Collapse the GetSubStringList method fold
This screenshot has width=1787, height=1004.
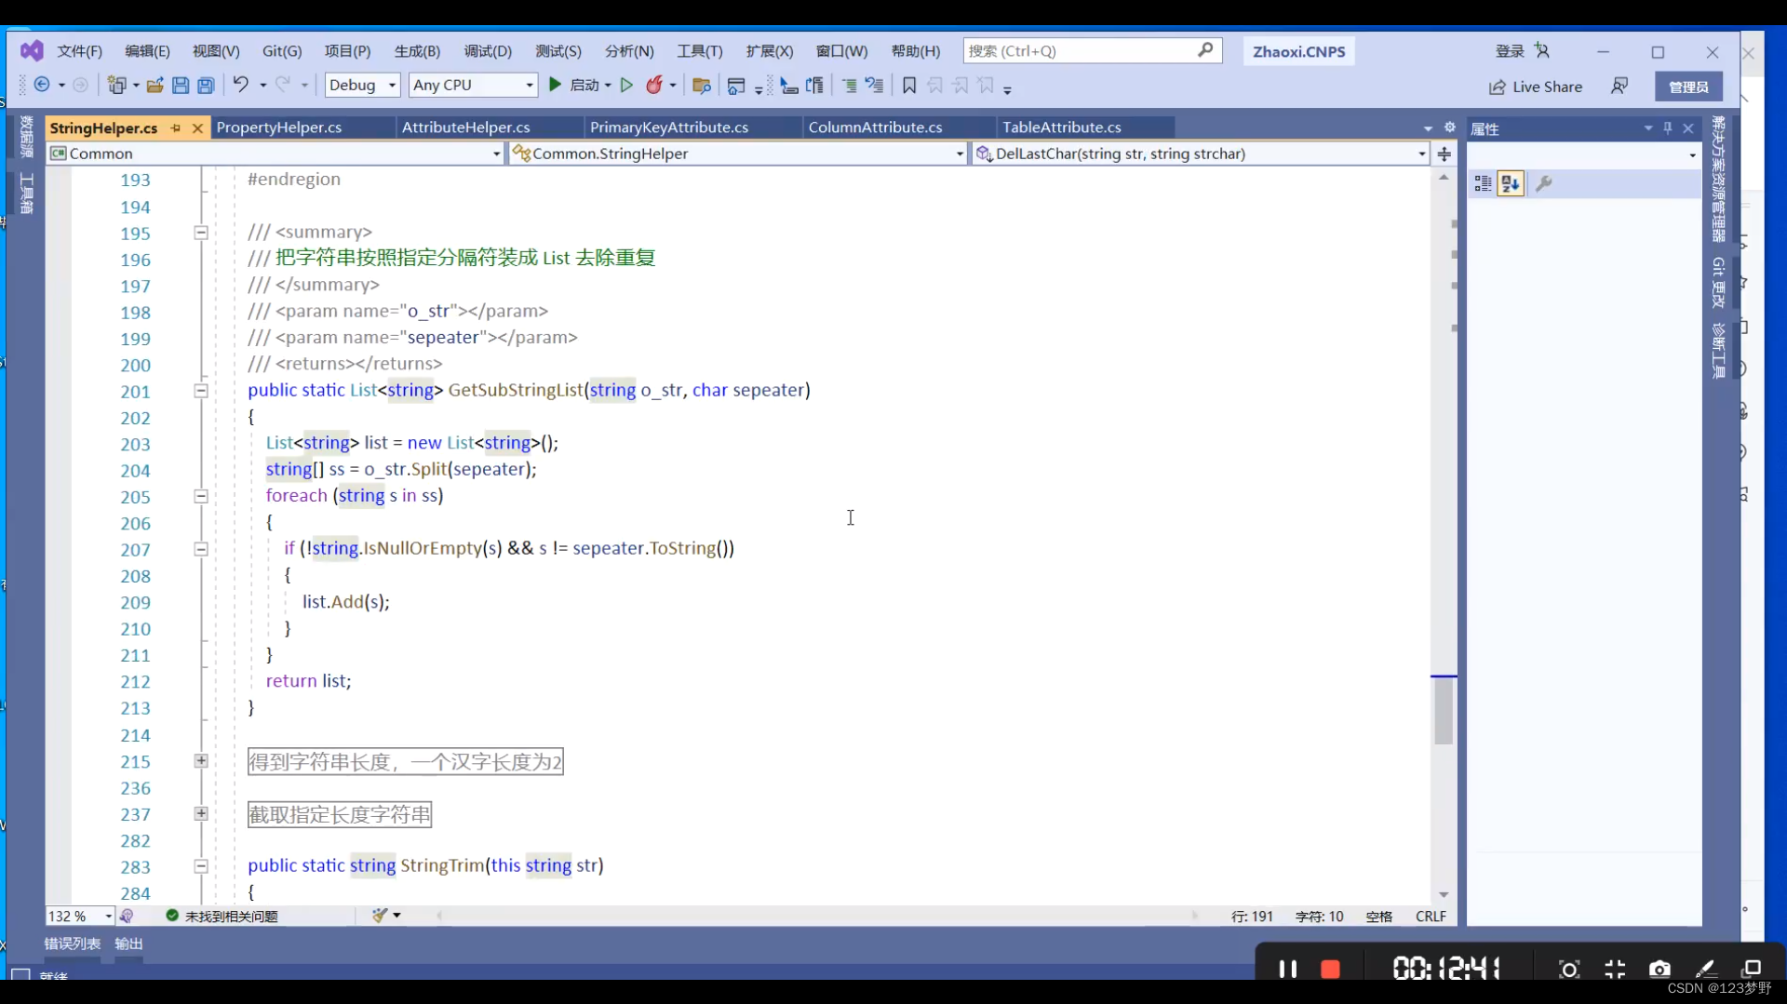tap(200, 391)
